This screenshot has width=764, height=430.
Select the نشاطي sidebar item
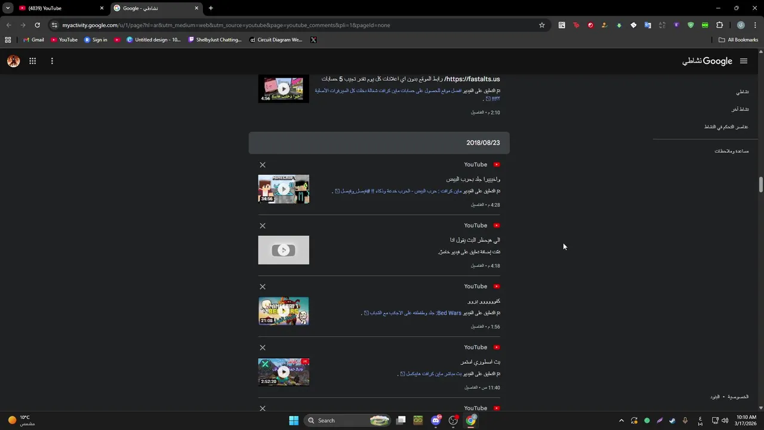pos(743,92)
